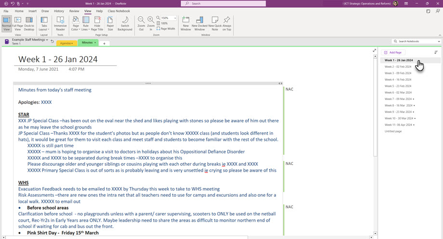Click the sort pages icon
The height and width of the screenshot is (239, 443).
436,52
